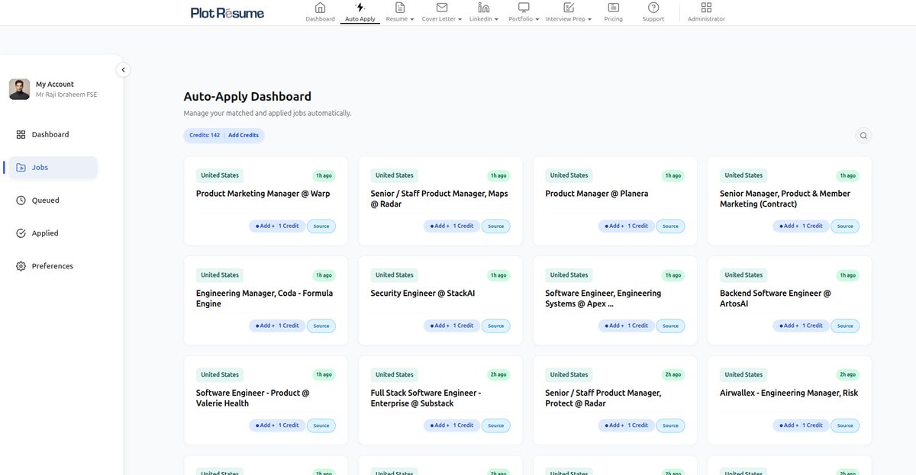This screenshot has height=475, width=916.
Task: Add Software Engineer, Engineering Systems @ Apex job
Action: (x=627, y=326)
